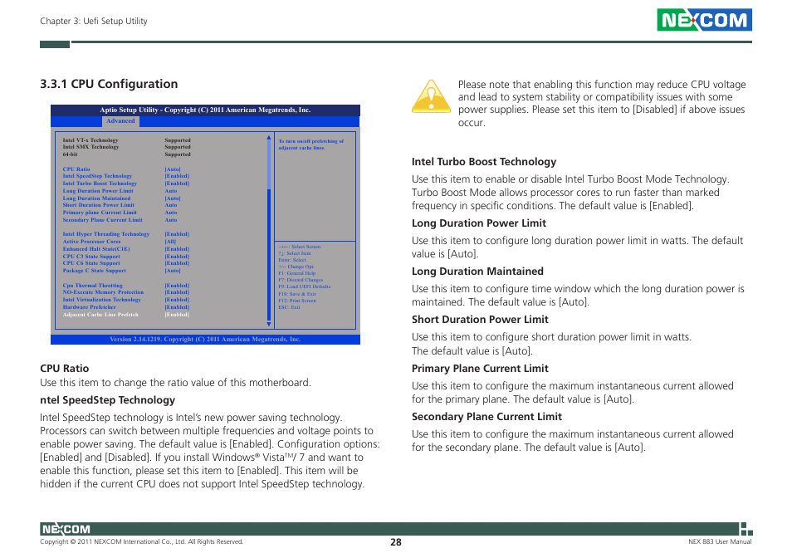The width and height of the screenshot is (792, 558).
Task: Click the F7: Discard Changes hint
Action: coord(301,280)
